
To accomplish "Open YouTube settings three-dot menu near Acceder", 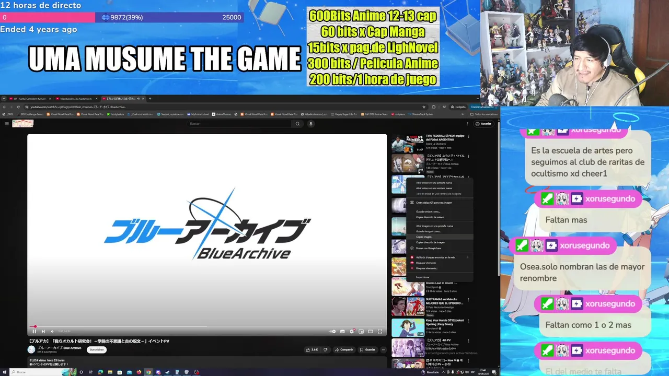I will [468, 124].
